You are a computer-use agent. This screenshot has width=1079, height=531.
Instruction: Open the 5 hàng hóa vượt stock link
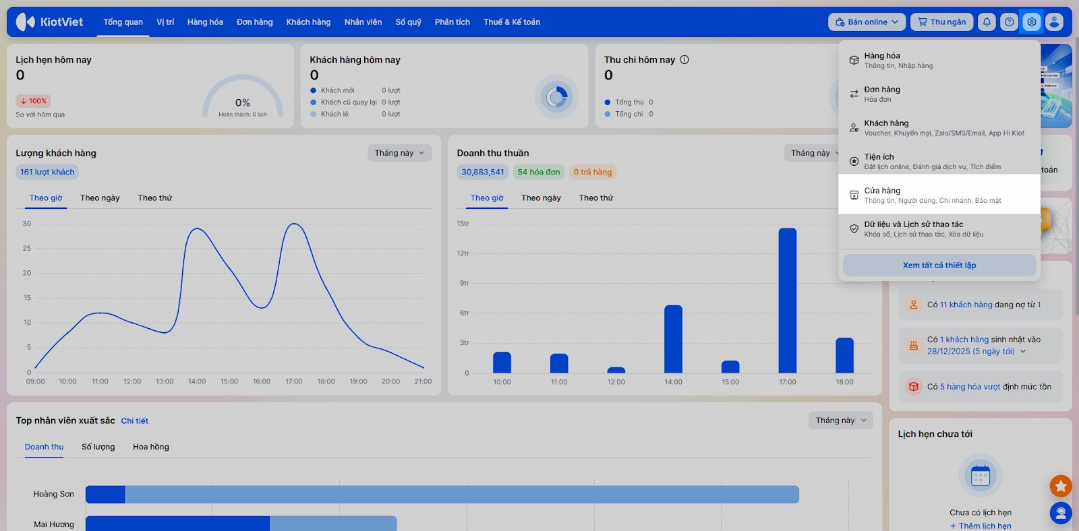pyautogui.click(x=970, y=387)
